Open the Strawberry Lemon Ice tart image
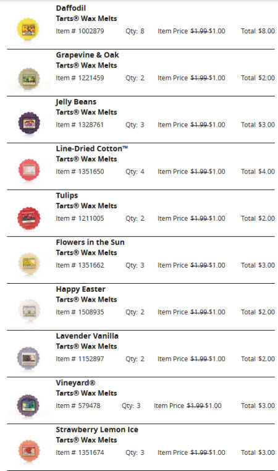Viewport: 278px width, 471px height. pos(29,450)
